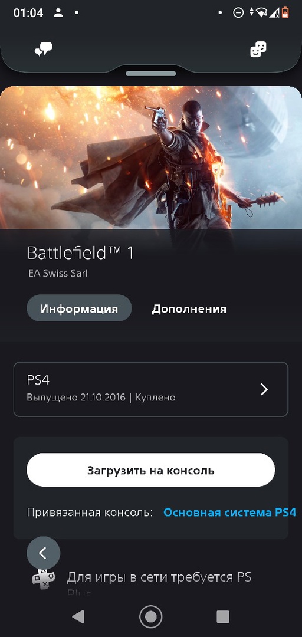Screen dimensions: 302x637
Task: Tap Загрузить на консоль button
Action: tap(151, 470)
